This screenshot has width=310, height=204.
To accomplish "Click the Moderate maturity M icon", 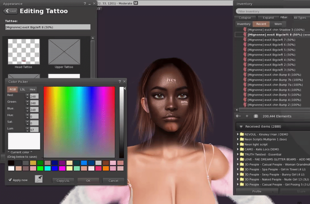I will [x=136, y=3].
